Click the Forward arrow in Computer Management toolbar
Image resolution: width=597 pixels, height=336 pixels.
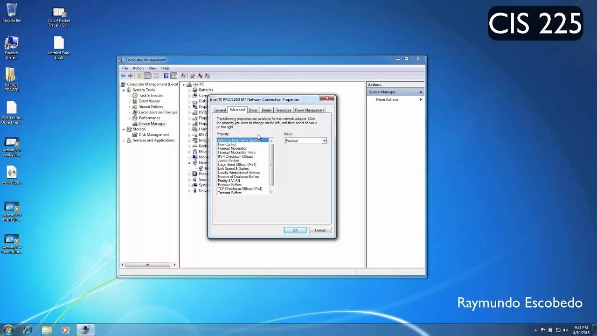pos(131,76)
